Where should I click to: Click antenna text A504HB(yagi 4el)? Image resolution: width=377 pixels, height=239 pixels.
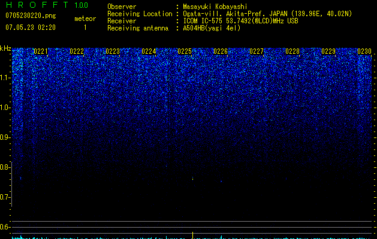(x=212, y=28)
